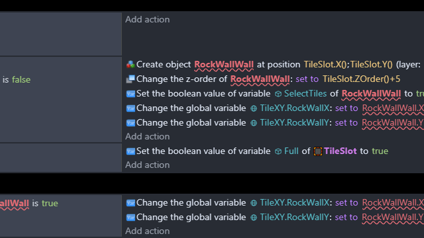Click the condition reading allWall is true
Screen dimensions: 424x238
25,203
